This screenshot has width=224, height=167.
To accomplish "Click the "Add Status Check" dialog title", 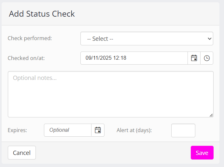I will point(42,14).
